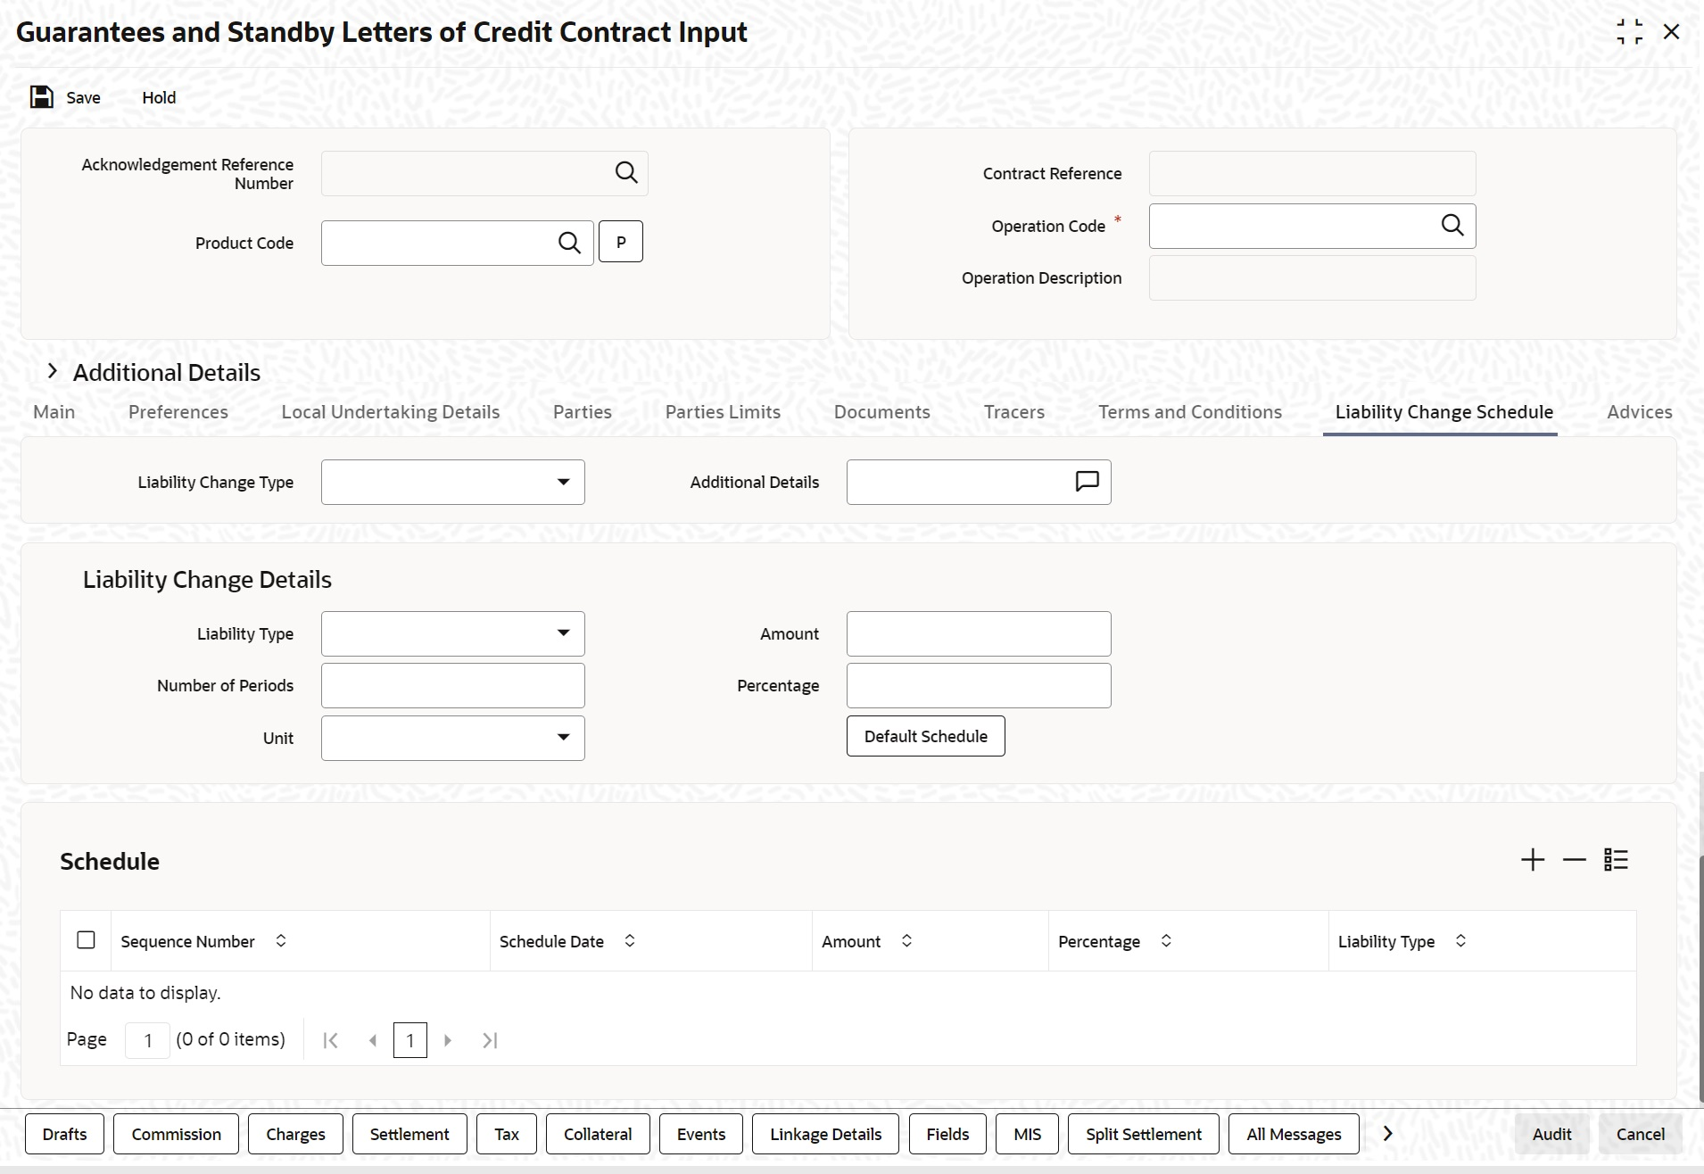Open the Documents tab
This screenshot has width=1704, height=1174.
tap(882, 412)
